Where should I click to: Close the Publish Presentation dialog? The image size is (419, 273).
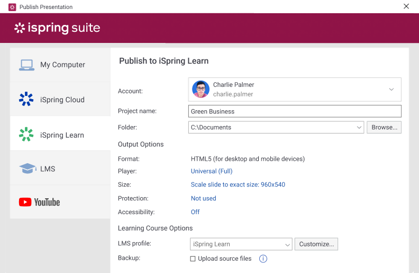406,6
